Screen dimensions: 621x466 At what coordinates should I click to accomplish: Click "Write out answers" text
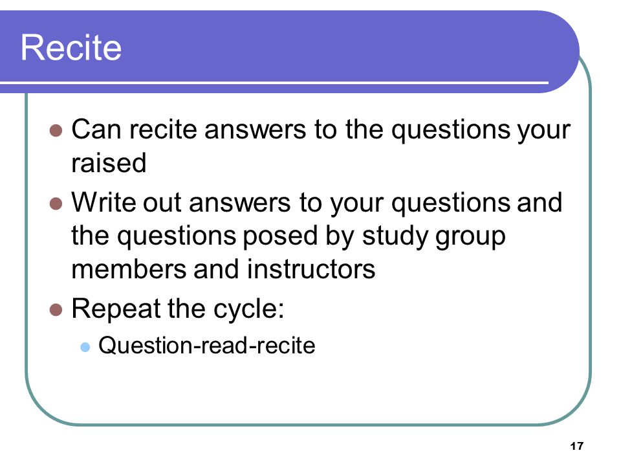181,203
